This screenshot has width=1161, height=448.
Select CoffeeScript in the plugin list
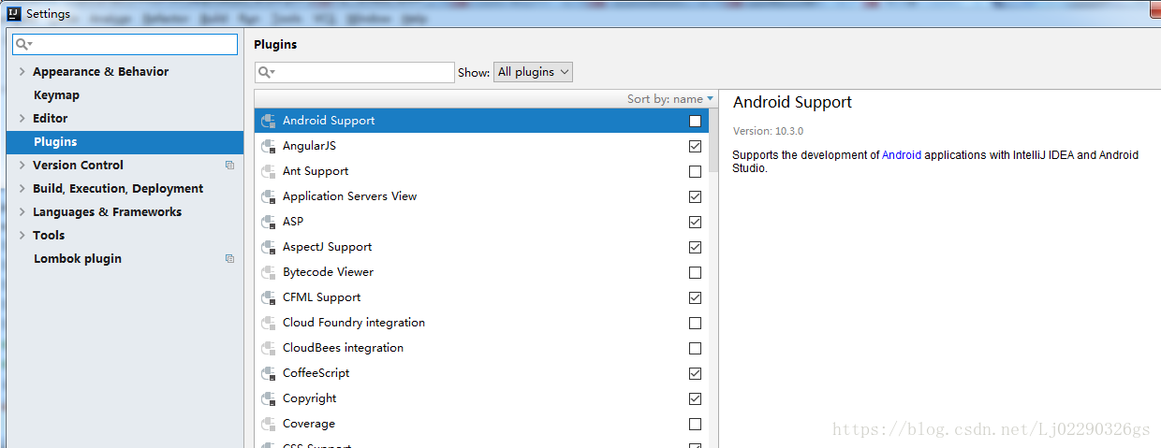tap(316, 373)
